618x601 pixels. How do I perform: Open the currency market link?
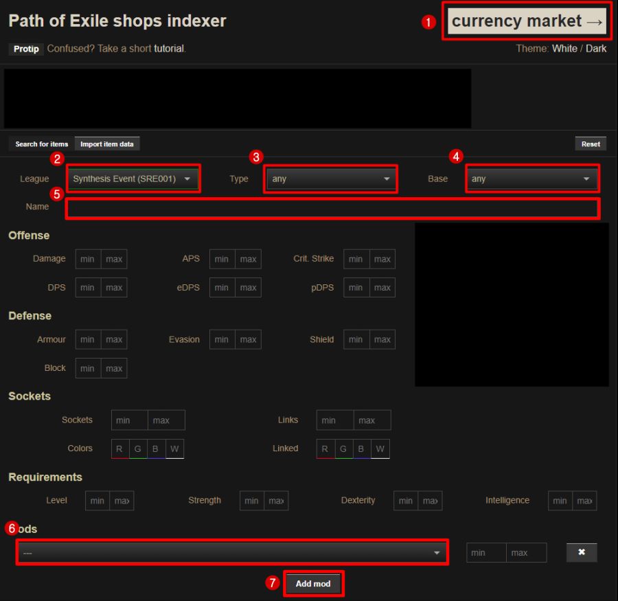click(527, 21)
